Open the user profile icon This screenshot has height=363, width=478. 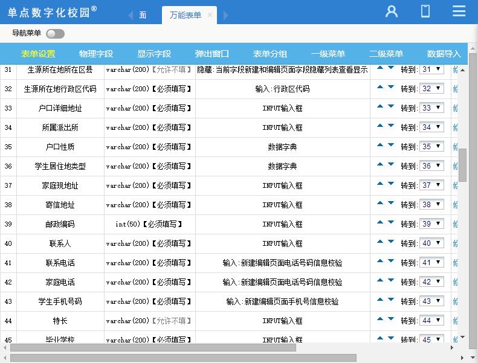392,11
